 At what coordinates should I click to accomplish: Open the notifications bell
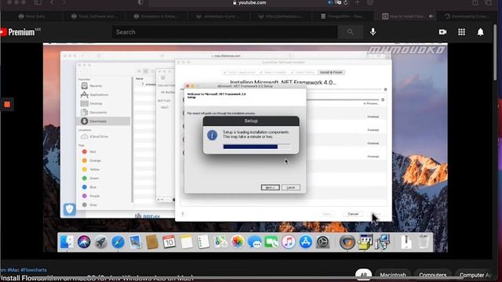[x=480, y=32]
